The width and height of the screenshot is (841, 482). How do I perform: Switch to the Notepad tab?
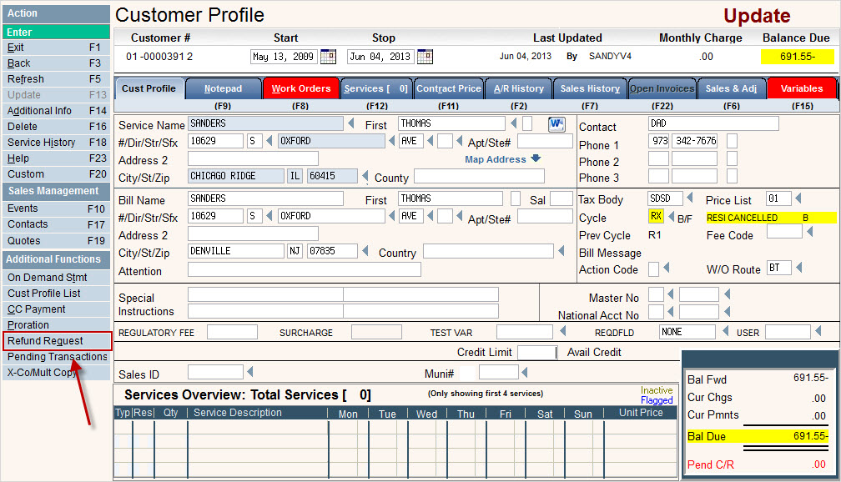[x=223, y=88]
